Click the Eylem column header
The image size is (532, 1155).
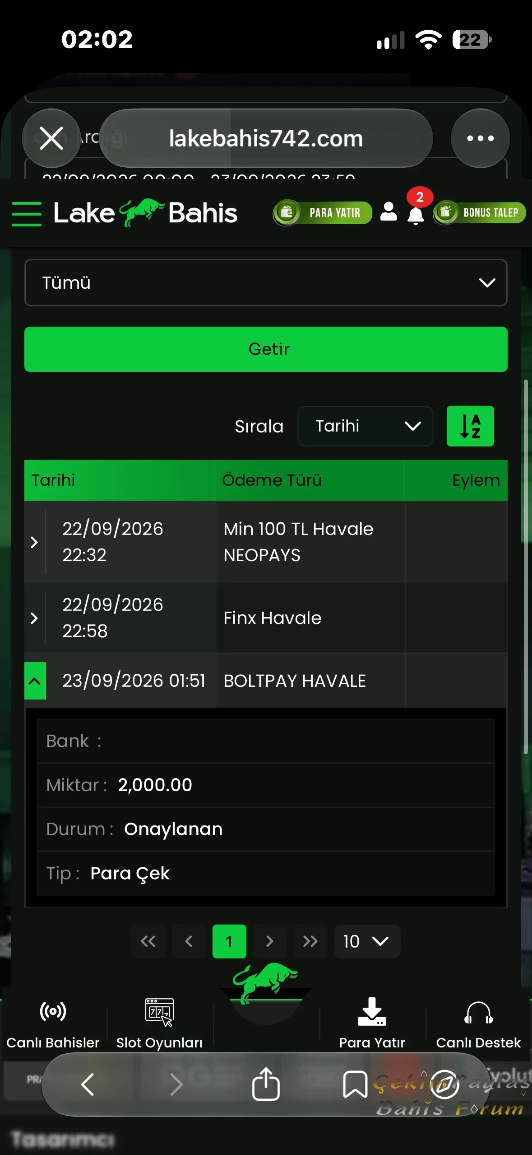456,480
